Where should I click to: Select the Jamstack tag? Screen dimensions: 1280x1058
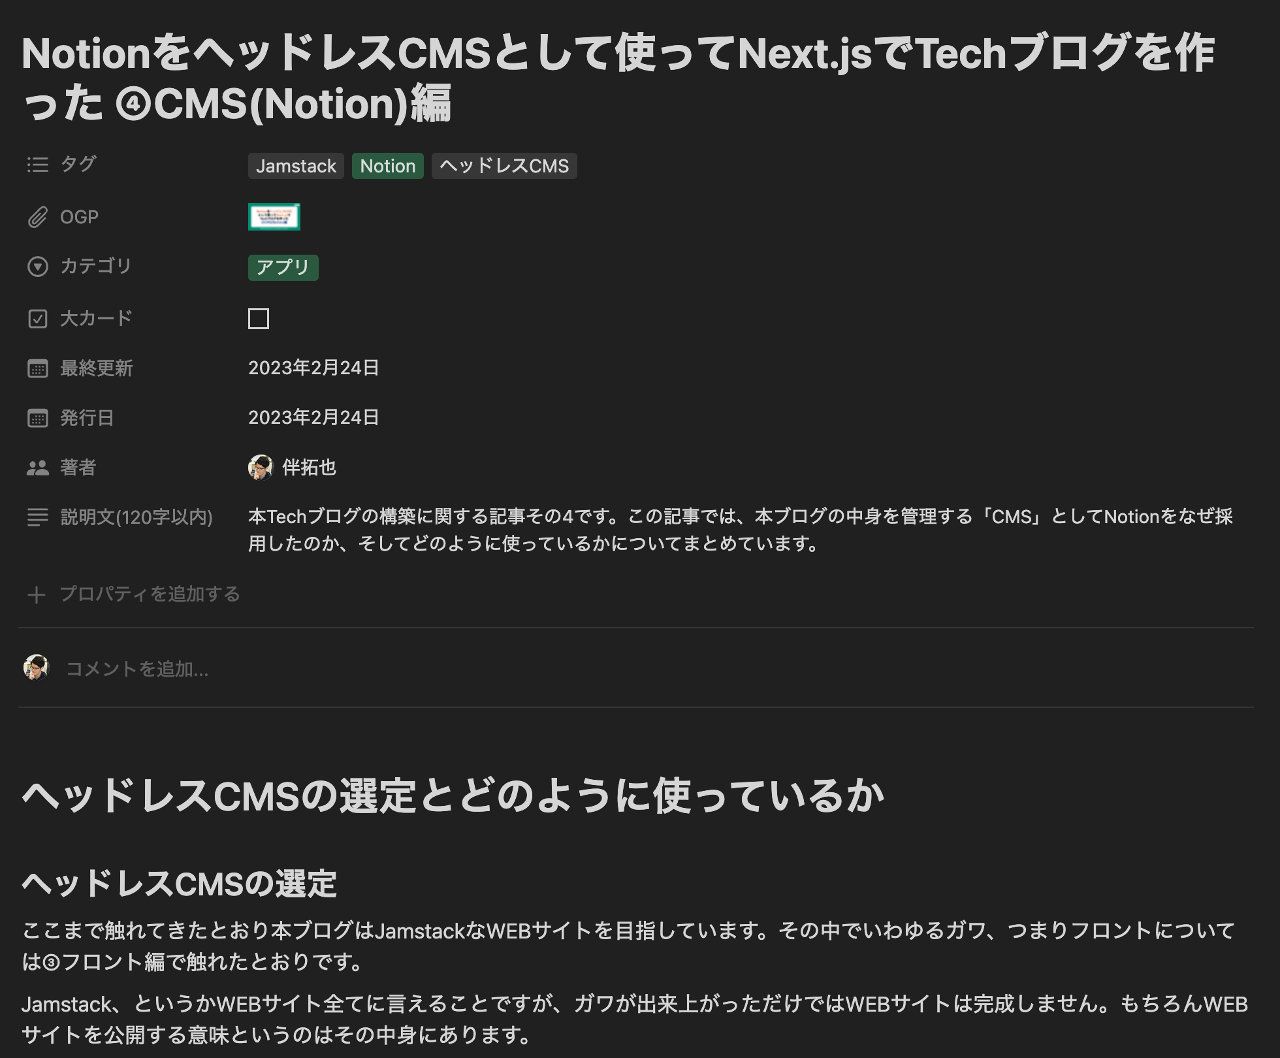[296, 166]
